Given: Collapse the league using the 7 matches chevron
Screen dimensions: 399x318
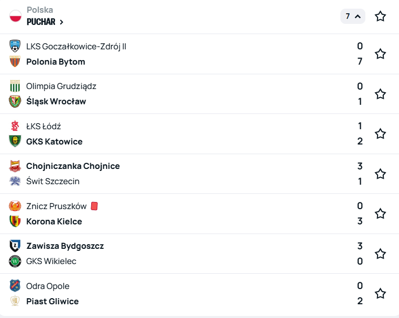Looking at the screenshot, I should pyautogui.click(x=353, y=16).
